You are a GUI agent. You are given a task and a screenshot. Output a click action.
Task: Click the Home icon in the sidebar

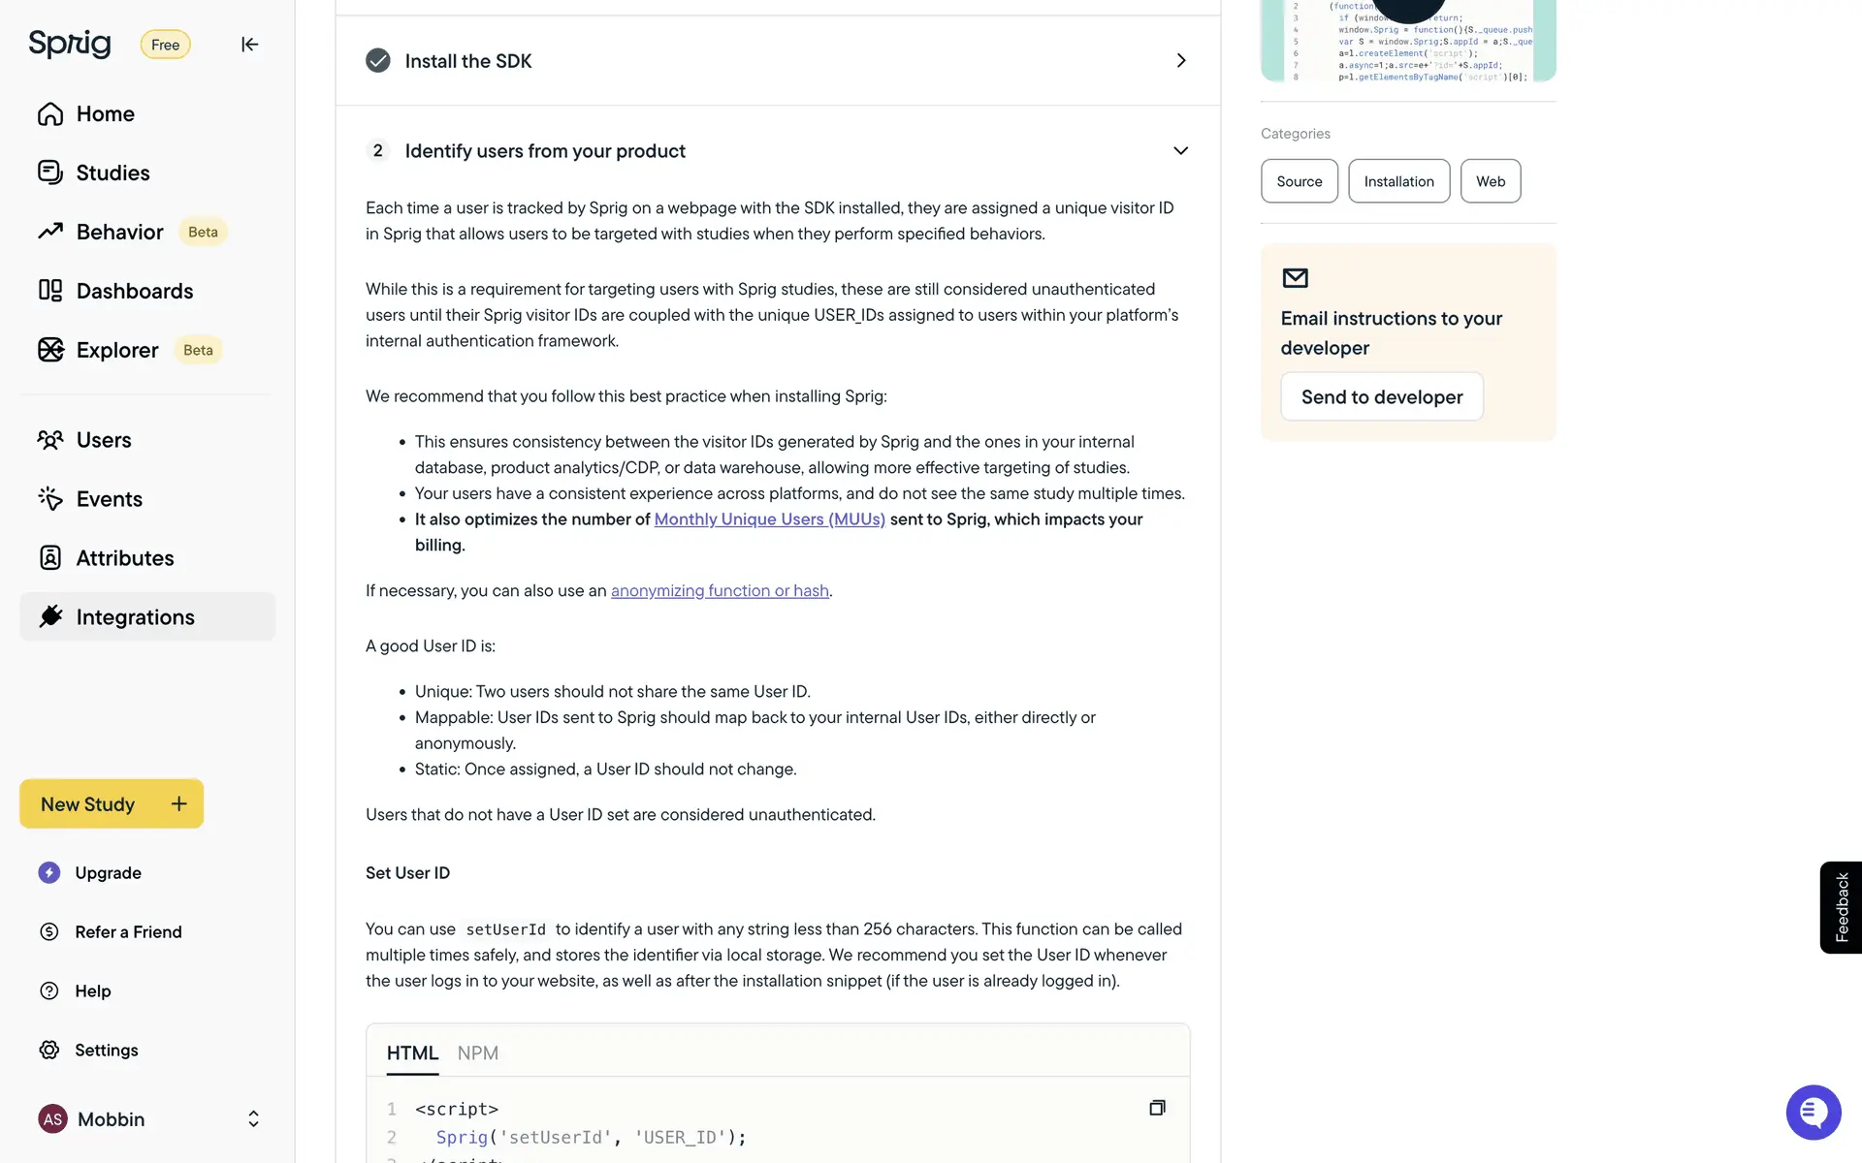[x=50, y=114]
